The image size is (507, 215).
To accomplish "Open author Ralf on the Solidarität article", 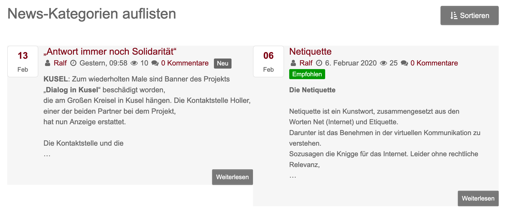I will point(60,63).
